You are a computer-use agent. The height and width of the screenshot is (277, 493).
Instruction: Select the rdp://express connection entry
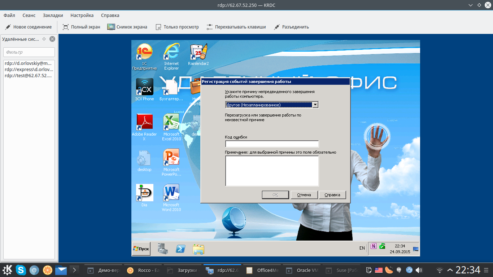pyautogui.click(x=29, y=69)
